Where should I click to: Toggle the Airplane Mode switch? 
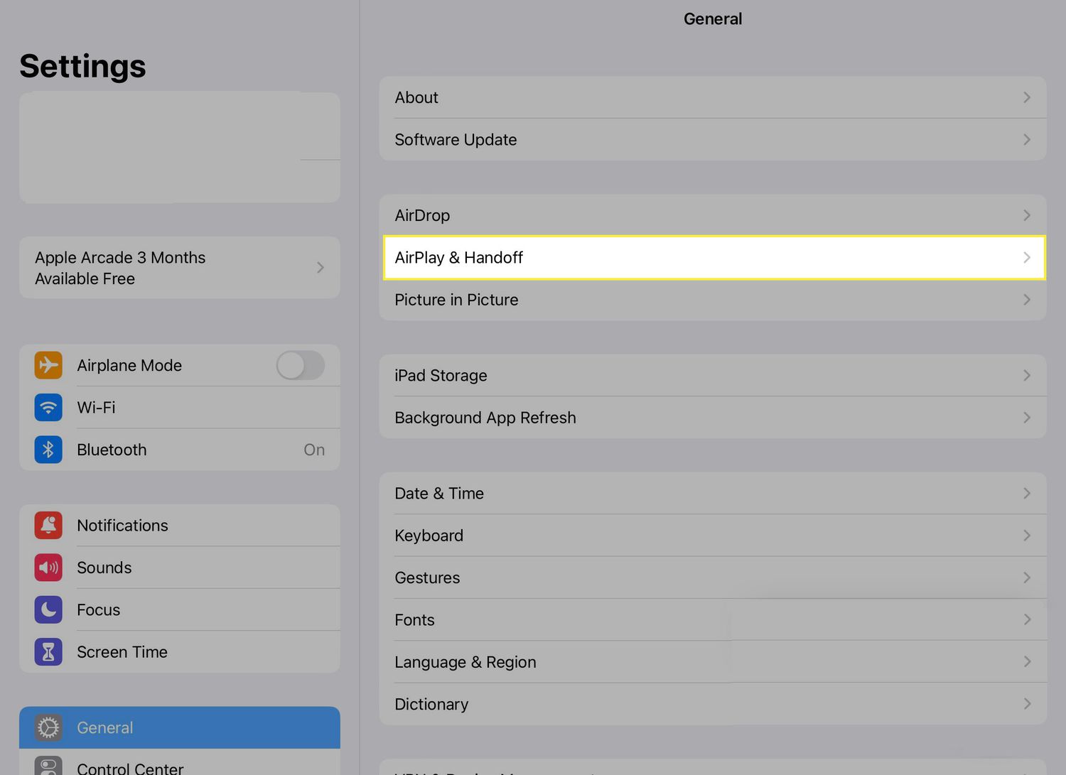tap(300, 365)
